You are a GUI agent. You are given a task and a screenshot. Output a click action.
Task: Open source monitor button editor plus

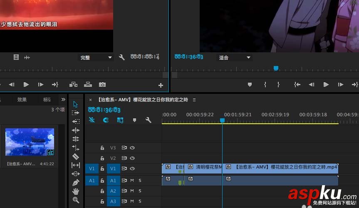click(x=161, y=85)
